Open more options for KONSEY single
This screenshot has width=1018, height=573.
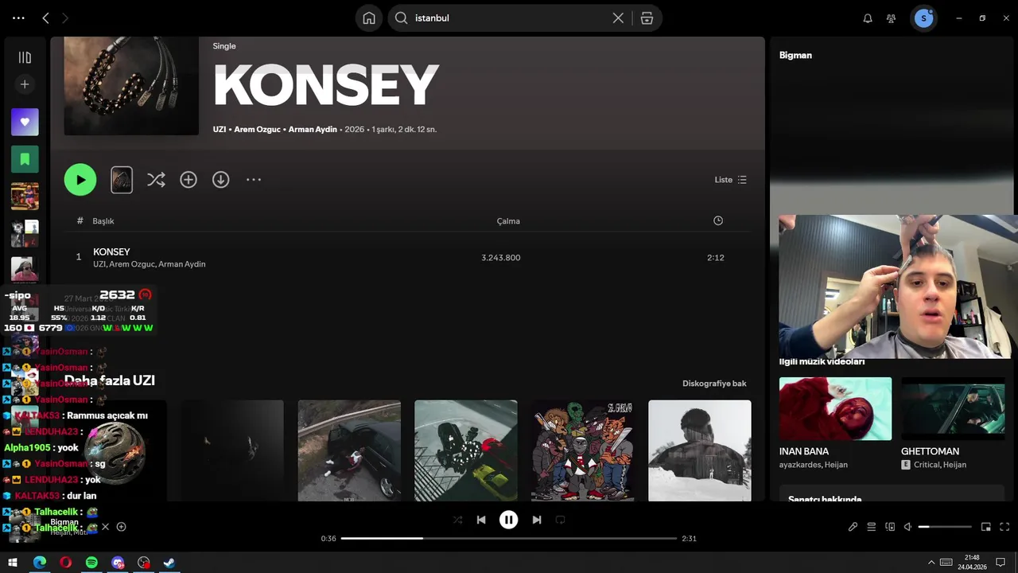click(254, 180)
